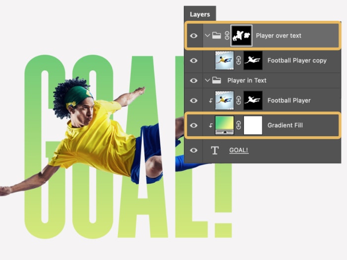Screen dimensions: 347x260
Task: Select Football Player layer mask thumbnail
Action: tap(253, 101)
